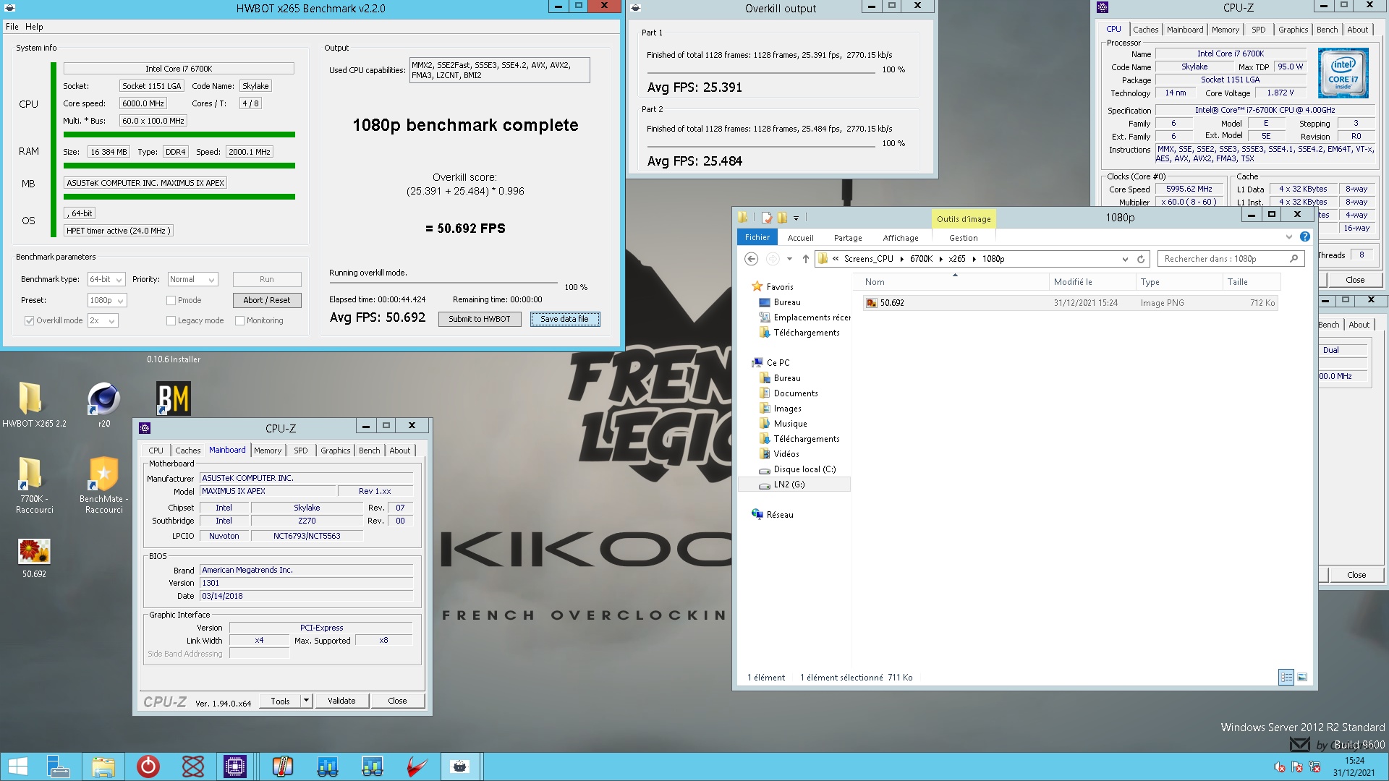Click the HWBOT overkill progress bar
This screenshot has height=781, width=1389.
pyautogui.click(x=443, y=283)
